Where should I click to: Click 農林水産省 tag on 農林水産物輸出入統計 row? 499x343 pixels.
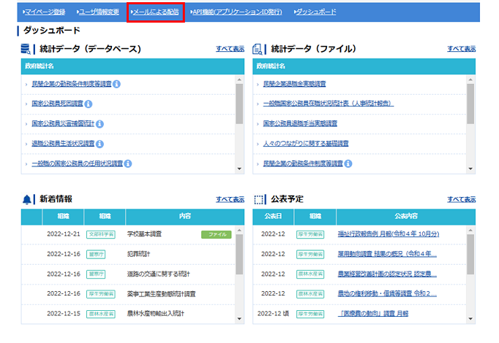101,314
